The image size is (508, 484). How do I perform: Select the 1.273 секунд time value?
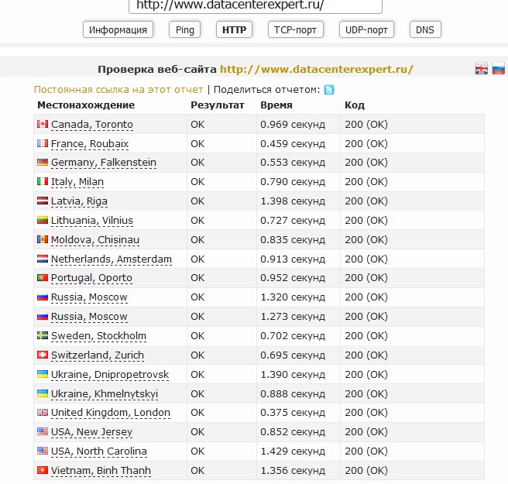[293, 317]
